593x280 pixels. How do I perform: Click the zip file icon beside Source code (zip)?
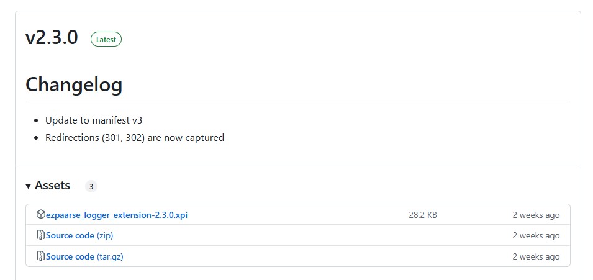tap(41, 235)
